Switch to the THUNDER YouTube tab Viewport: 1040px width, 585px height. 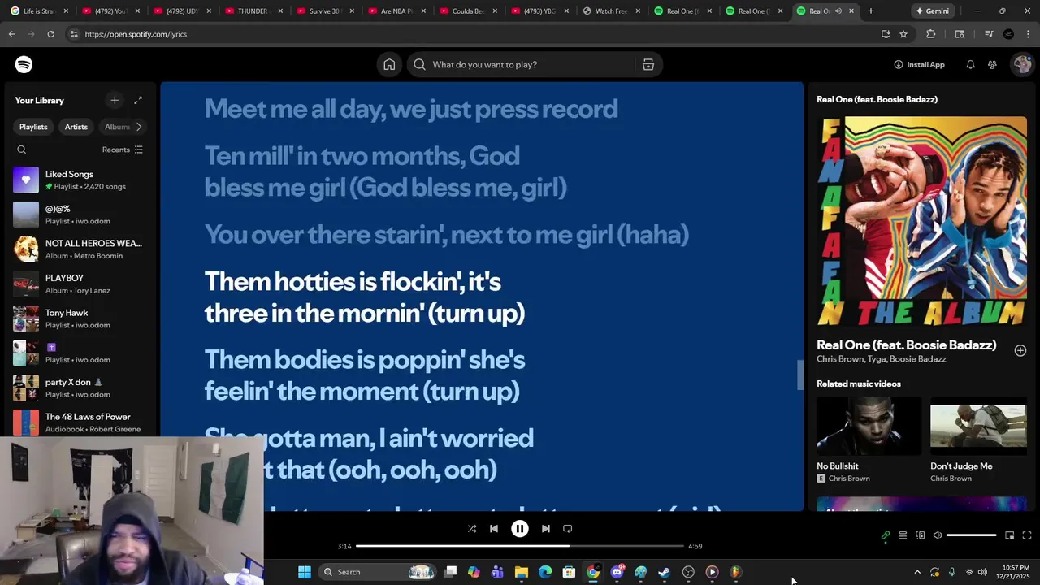click(x=253, y=11)
